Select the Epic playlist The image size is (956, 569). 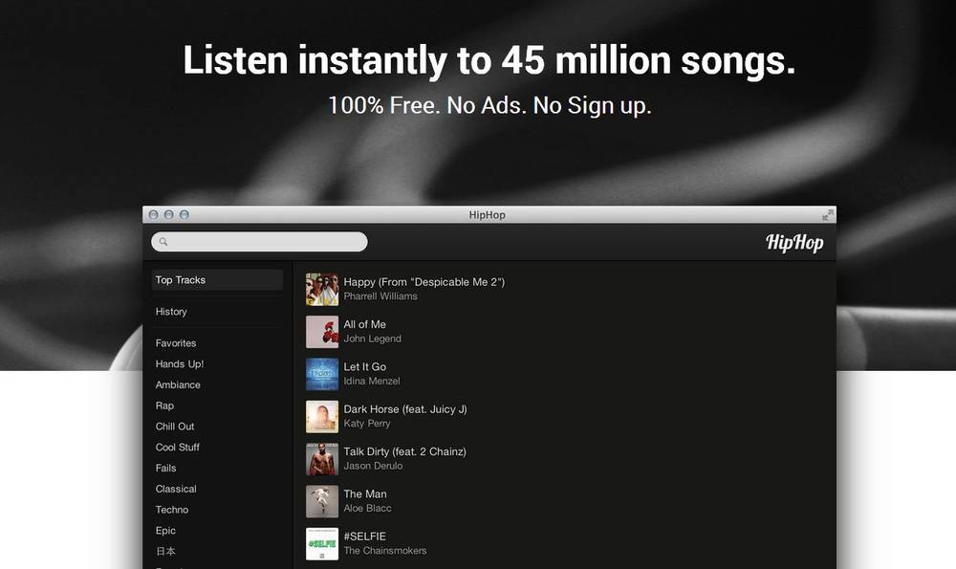[x=165, y=530]
